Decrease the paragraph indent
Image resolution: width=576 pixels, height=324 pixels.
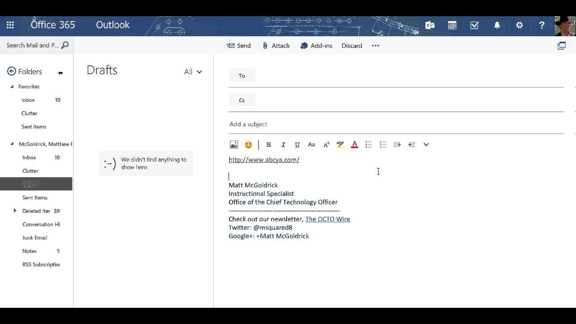click(x=397, y=144)
